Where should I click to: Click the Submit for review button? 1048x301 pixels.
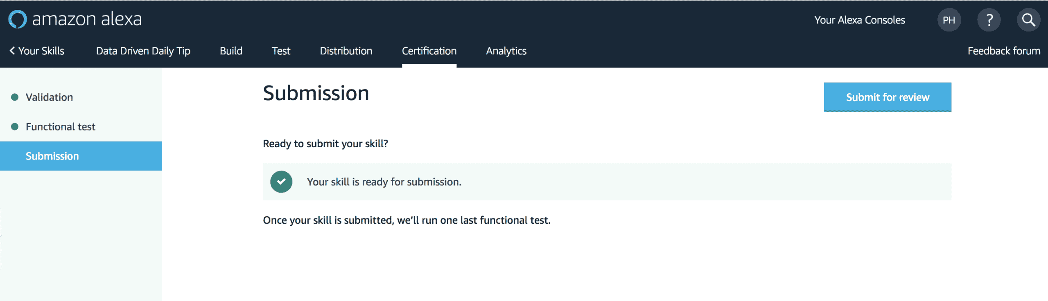(x=888, y=97)
